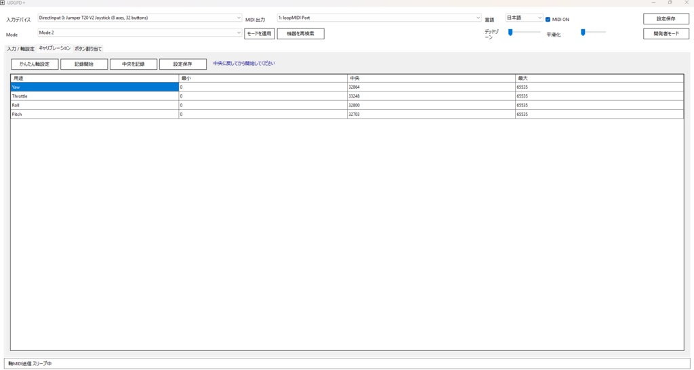Click Yaw center value 32864

tap(431, 87)
